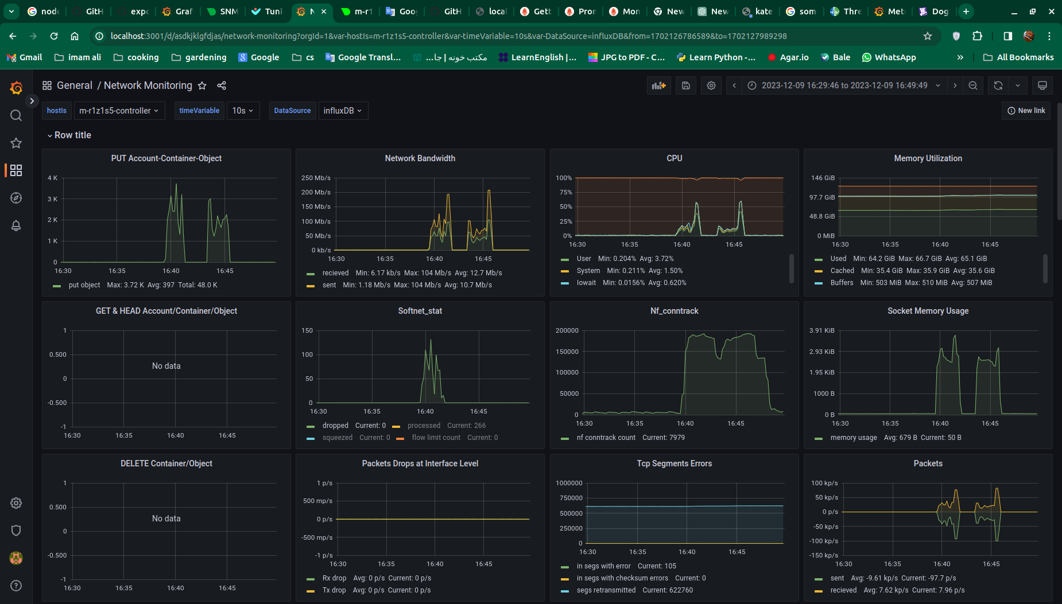The height and width of the screenshot is (604, 1062).
Task: Switch to the WhatsApp bookmark
Action: click(x=889, y=57)
